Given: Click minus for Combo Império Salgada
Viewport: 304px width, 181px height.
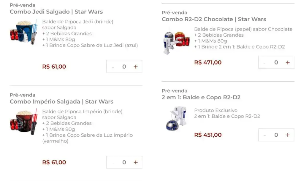Looking at the screenshot, I should 113,162.
